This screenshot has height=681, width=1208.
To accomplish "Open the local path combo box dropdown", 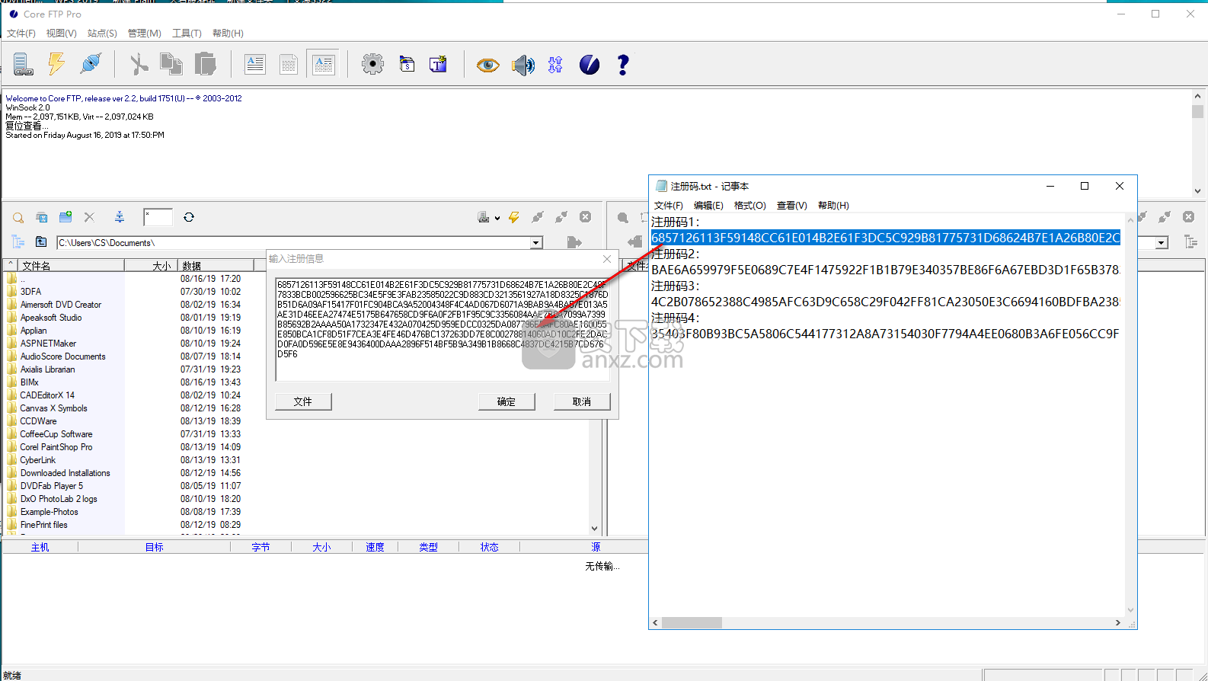I will [x=536, y=243].
